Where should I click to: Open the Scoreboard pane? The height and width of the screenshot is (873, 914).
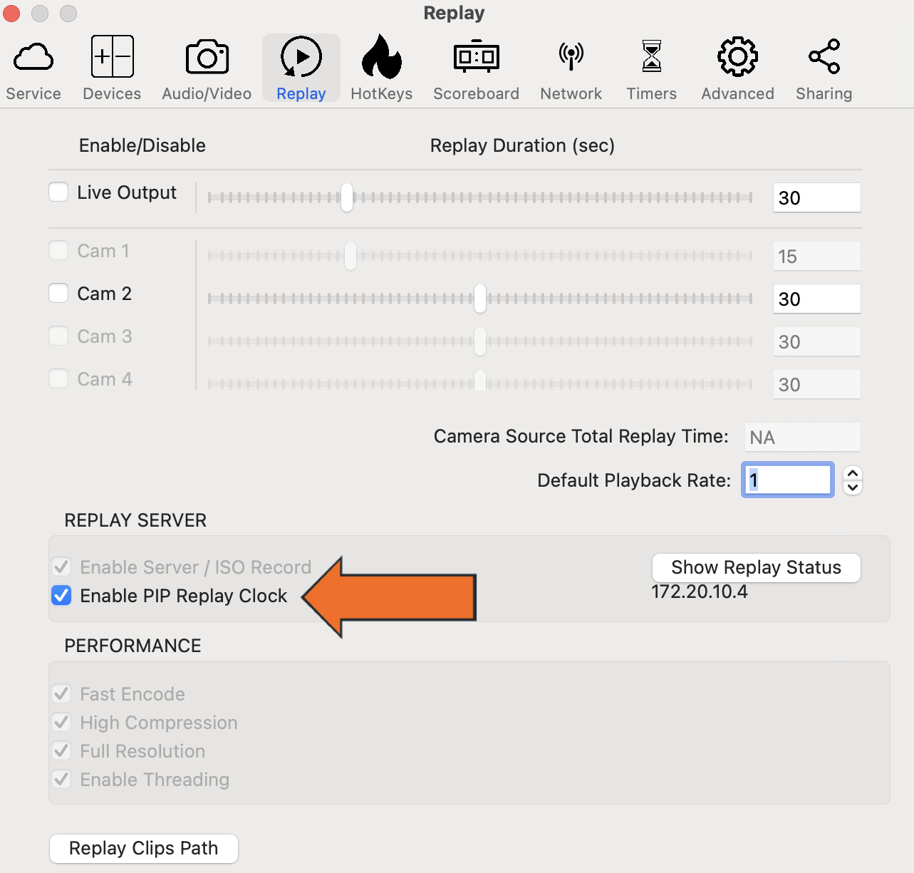click(x=476, y=69)
